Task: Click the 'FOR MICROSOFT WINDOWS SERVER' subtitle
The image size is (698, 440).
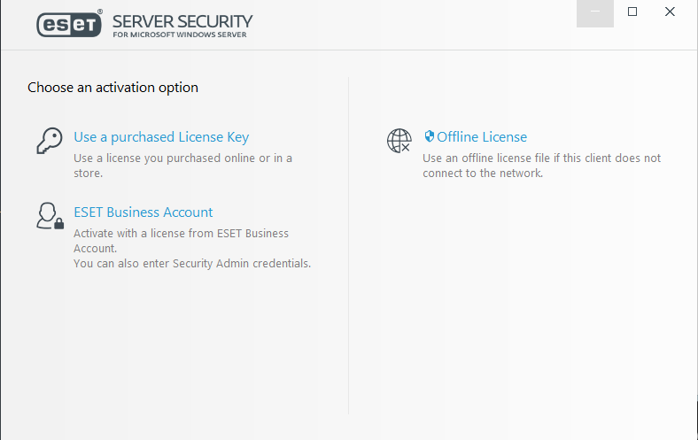Action: pos(180,35)
